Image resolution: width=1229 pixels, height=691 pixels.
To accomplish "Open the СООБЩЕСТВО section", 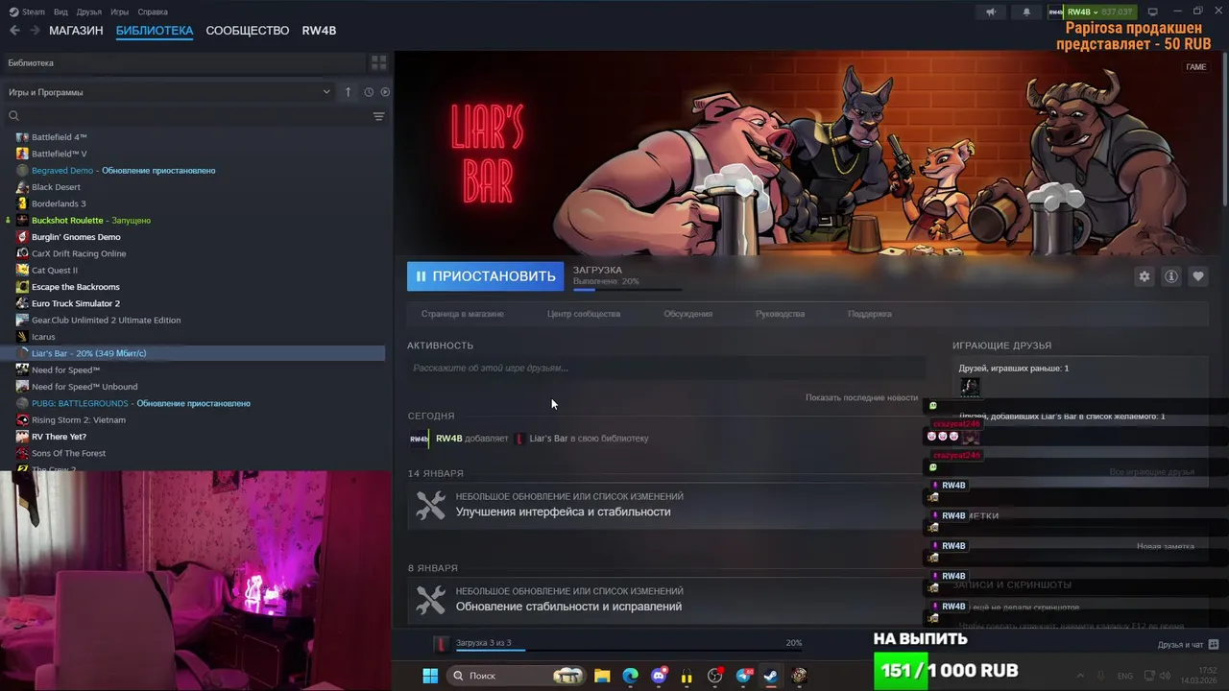I will point(248,31).
